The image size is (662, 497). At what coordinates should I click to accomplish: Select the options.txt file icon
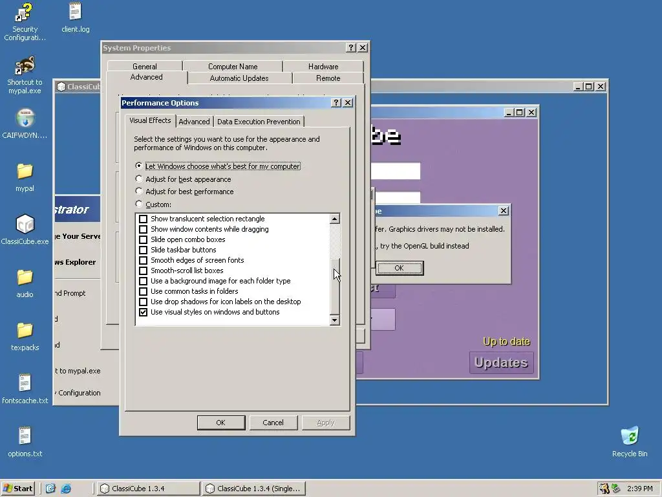pyautogui.click(x=25, y=441)
